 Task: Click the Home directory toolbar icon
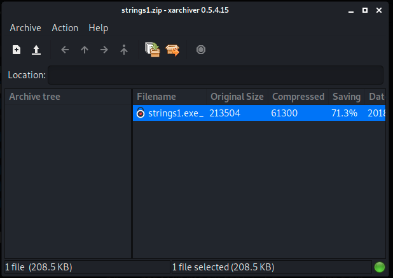[x=124, y=50]
